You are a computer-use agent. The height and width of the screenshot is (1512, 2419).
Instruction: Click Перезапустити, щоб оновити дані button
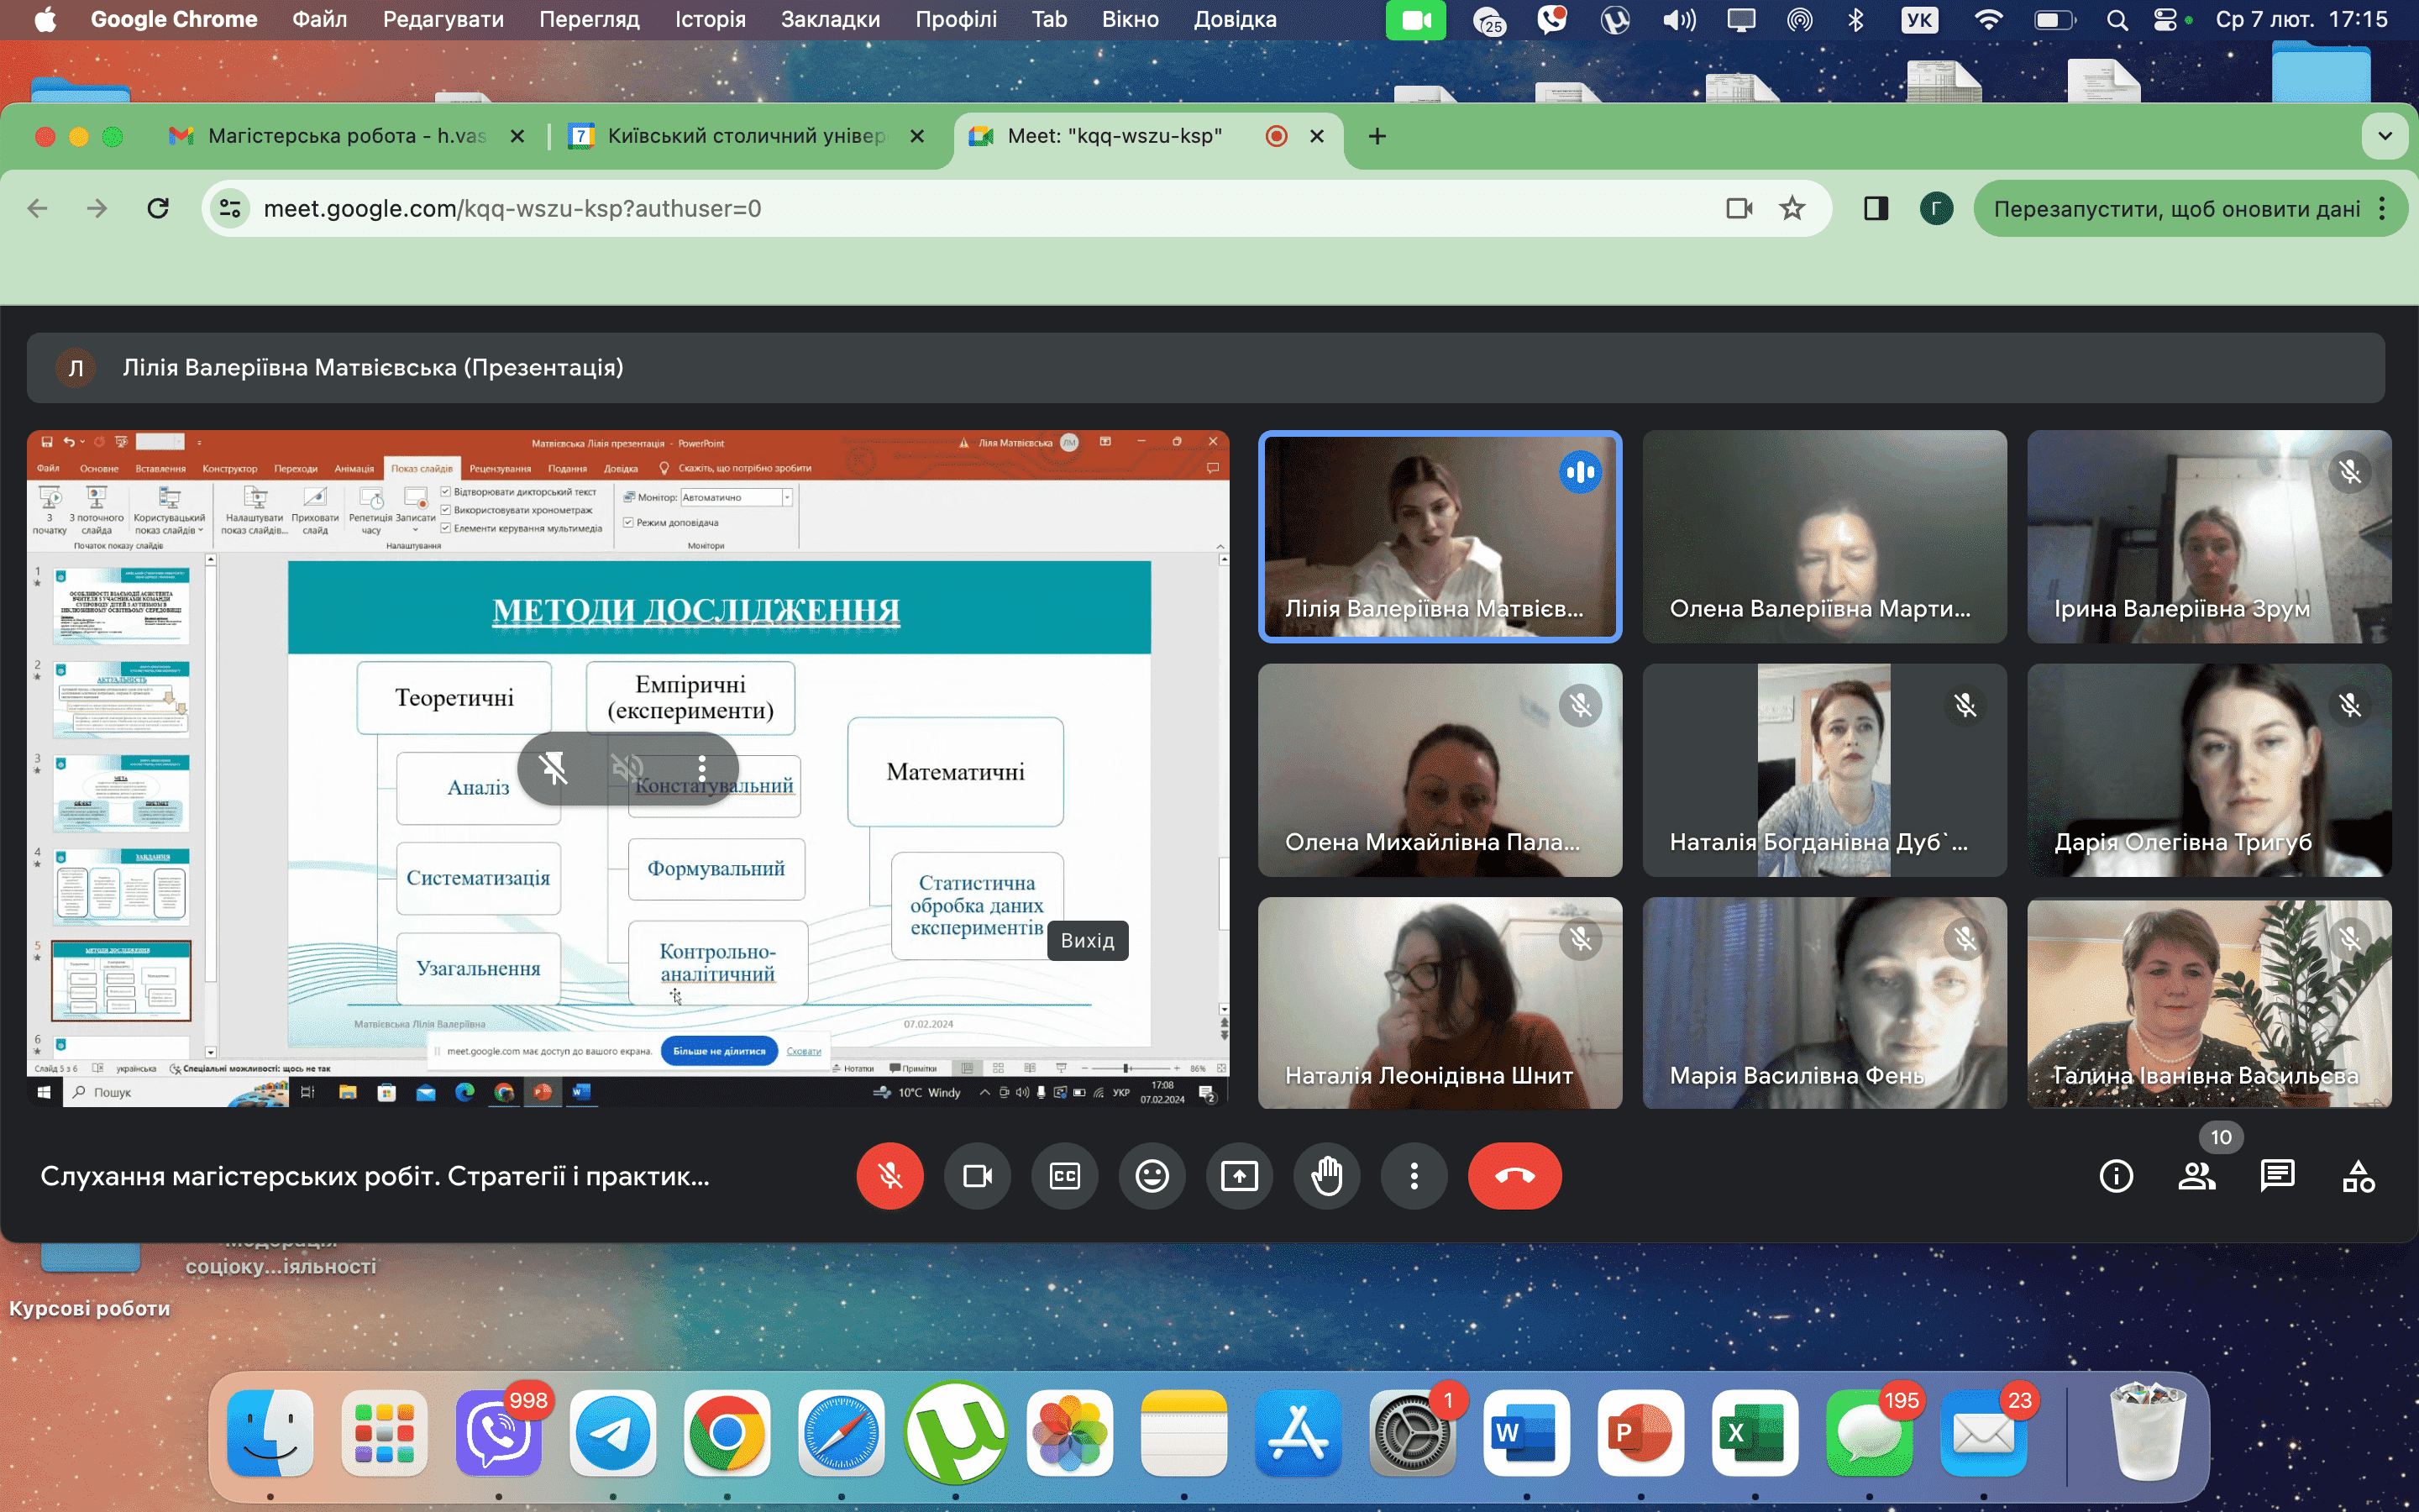pyautogui.click(x=2176, y=209)
